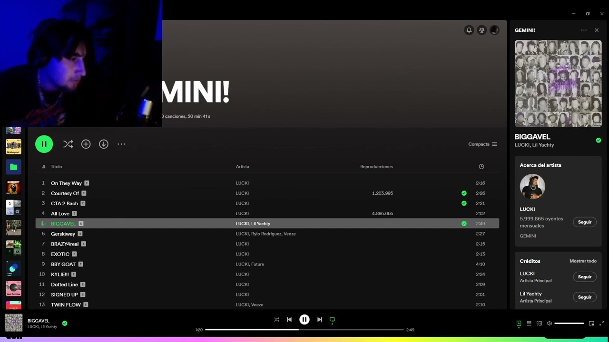Toggle saved checkmark on CTA 2 Bach row
This screenshot has height=342, width=609.
[464, 203]
